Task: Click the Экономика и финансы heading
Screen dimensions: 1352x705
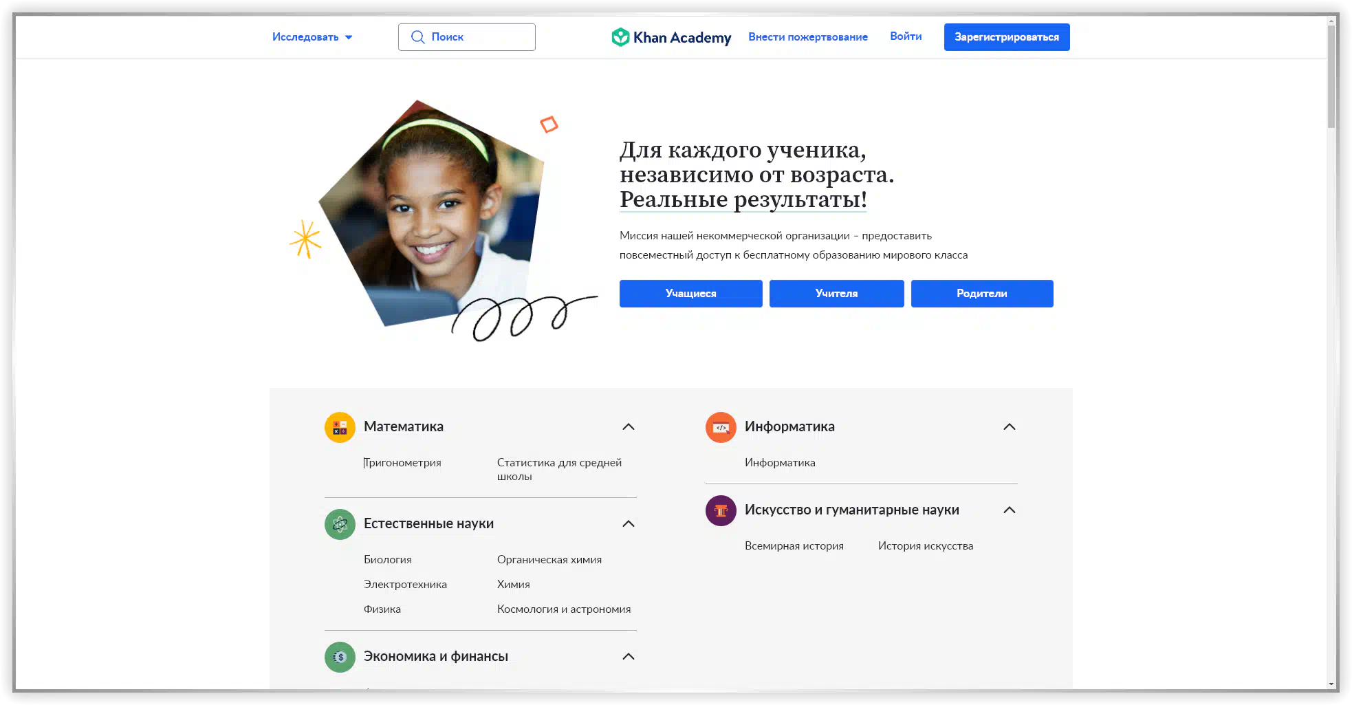Action: [436, 656]
